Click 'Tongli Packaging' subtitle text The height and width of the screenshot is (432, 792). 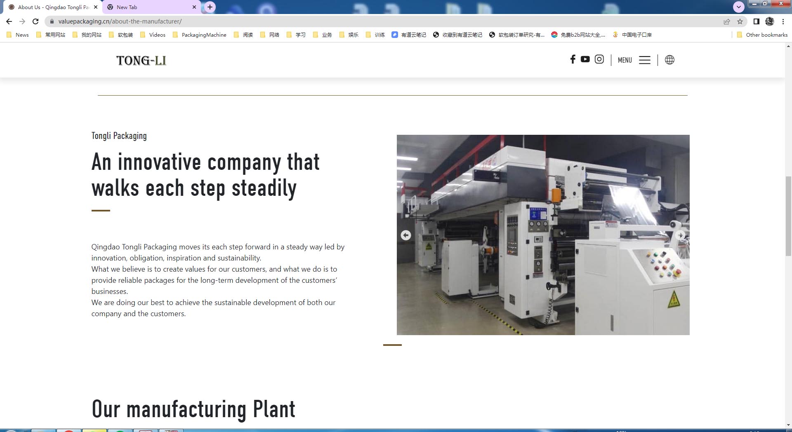[x=119, y=136]
